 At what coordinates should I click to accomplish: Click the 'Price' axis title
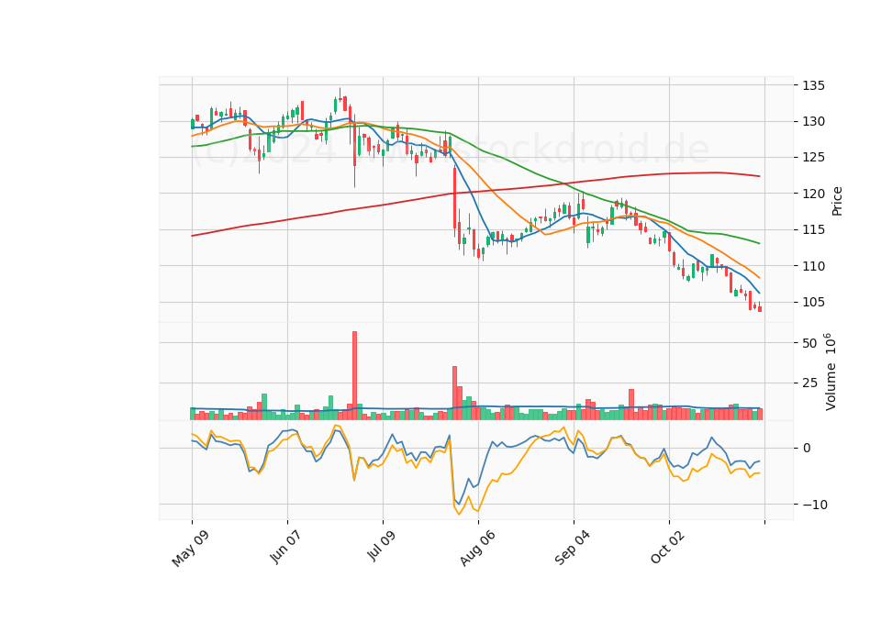[837, 201]
